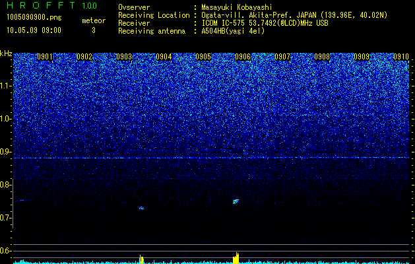This screenshot has width=415, height=264.
Task: Click the 0.7 kHz axis label
Action: click(5, 218)
